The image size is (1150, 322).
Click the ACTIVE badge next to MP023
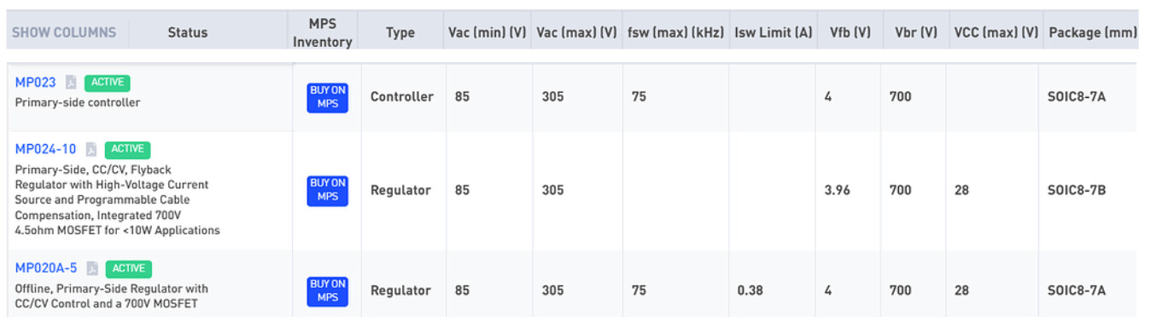point(108,83)
